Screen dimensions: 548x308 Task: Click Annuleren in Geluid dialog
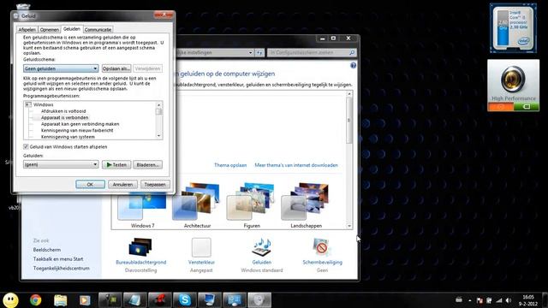click(x=122, y=185)
